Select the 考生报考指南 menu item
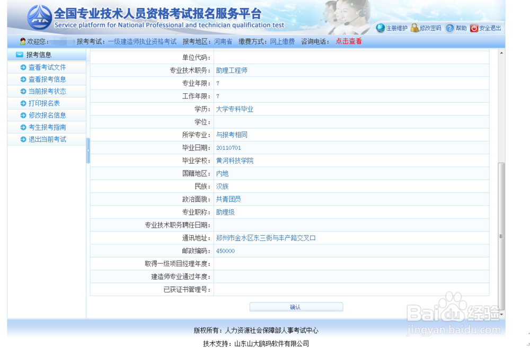The height and width of the screenshot is (348, 530). (x=47, y=127)
